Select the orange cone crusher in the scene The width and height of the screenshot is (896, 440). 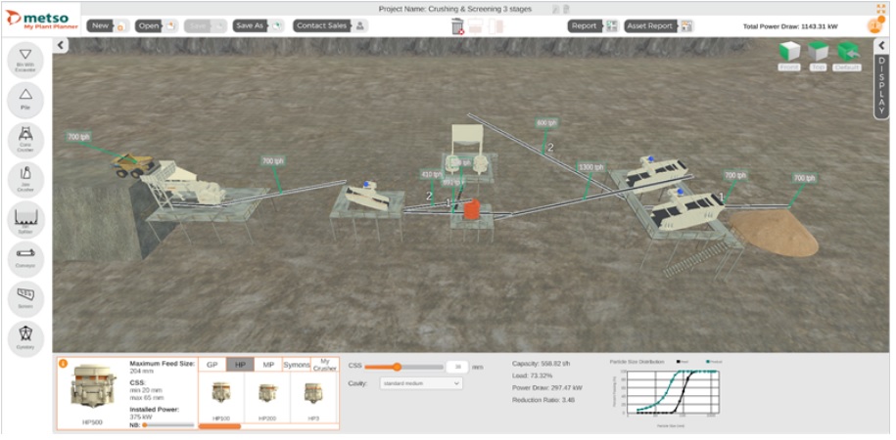[473, 209]
